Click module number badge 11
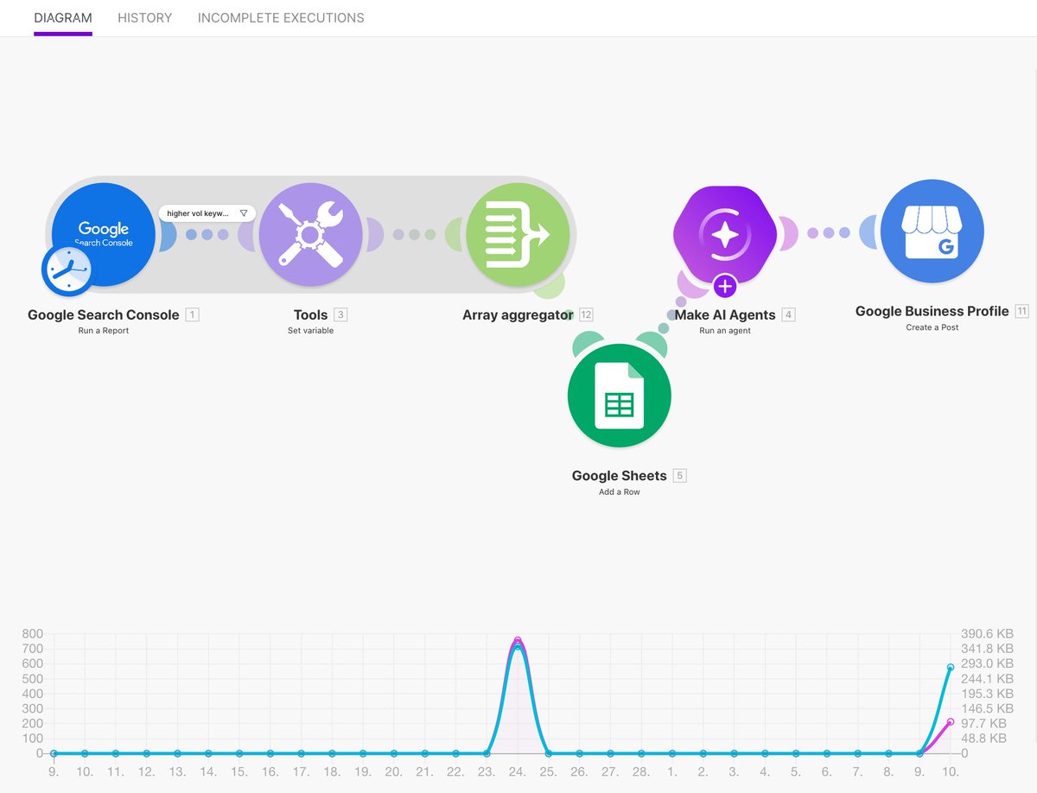Image resolution: width=1037 pixels, height=793 pixels. [x=1022, y=311]
